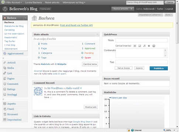The height and width of the screenshot is (132, 179).
Task: Collapse the Stato attuale widget toggle
Action: click(x=98, y=34)
